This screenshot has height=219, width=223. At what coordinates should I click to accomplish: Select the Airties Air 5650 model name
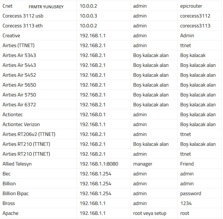coord(19,85)
